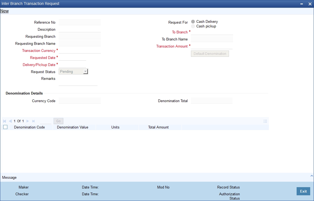Close the Inter Branch Transaction Request window
Viewport: 314px width, 201px height.
coord(310,4)
